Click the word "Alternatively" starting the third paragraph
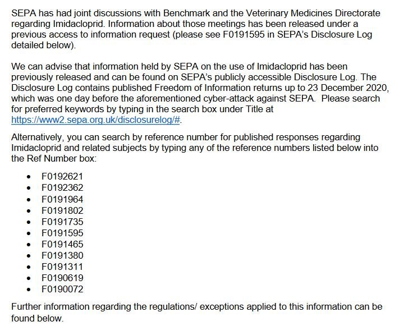Screen dimensions: 399x326 coord(38,137)
